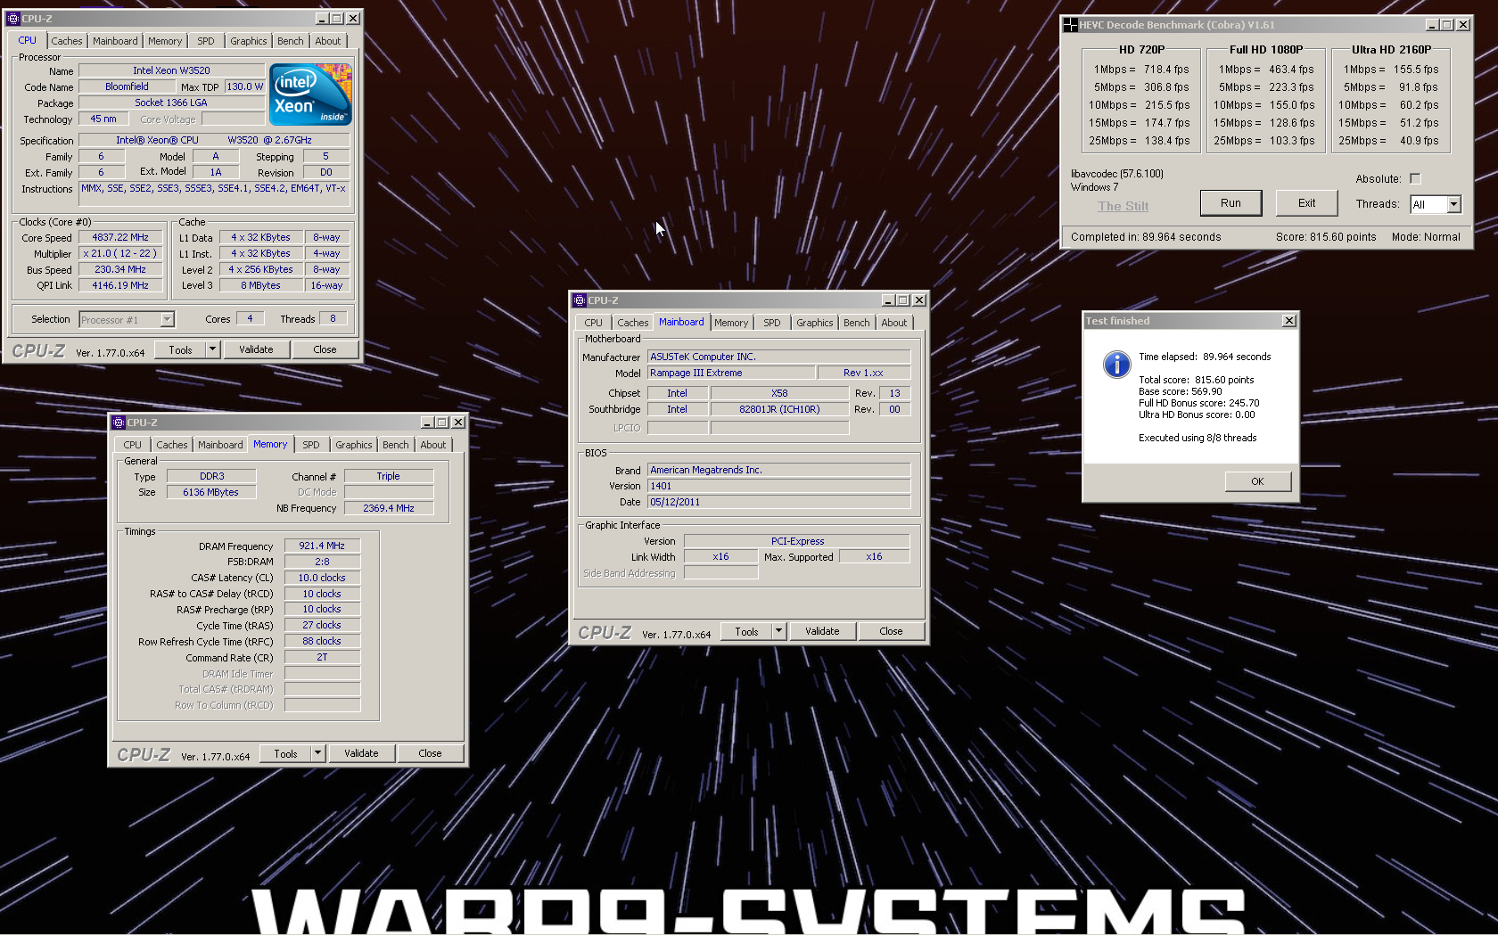
Task: Select About tab in Mainboard window
Action: [894, 323]
